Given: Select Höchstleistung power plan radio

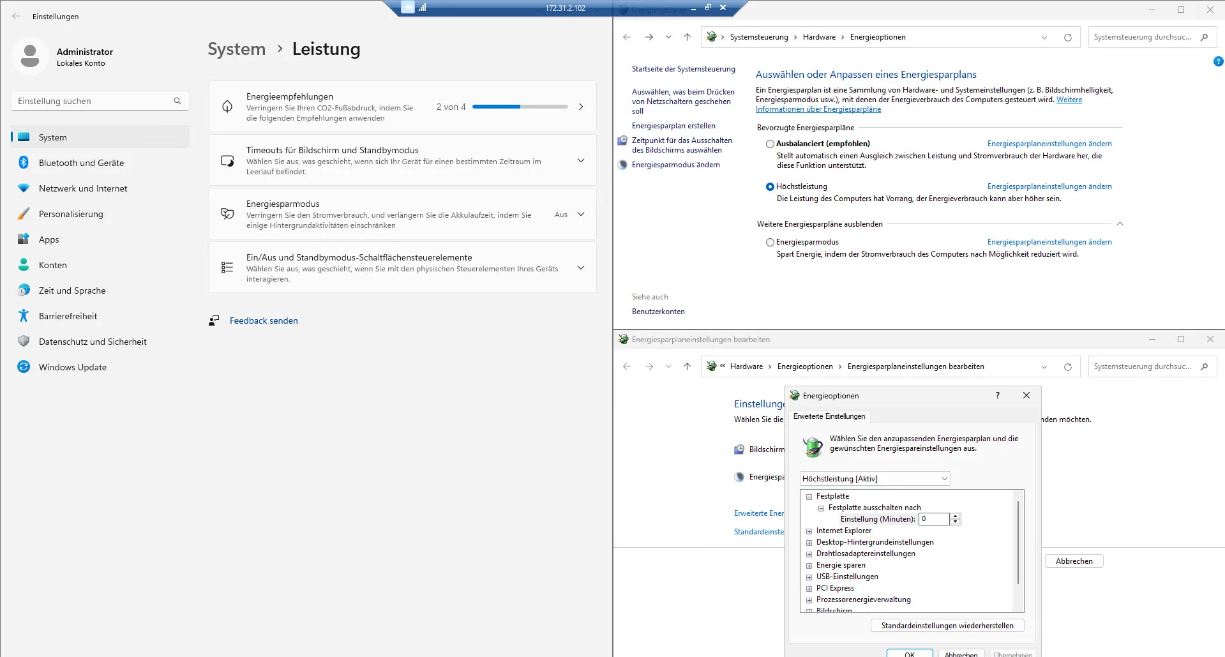Looking at the screenshot, I should pyautogui.click(x=770, y=186).
